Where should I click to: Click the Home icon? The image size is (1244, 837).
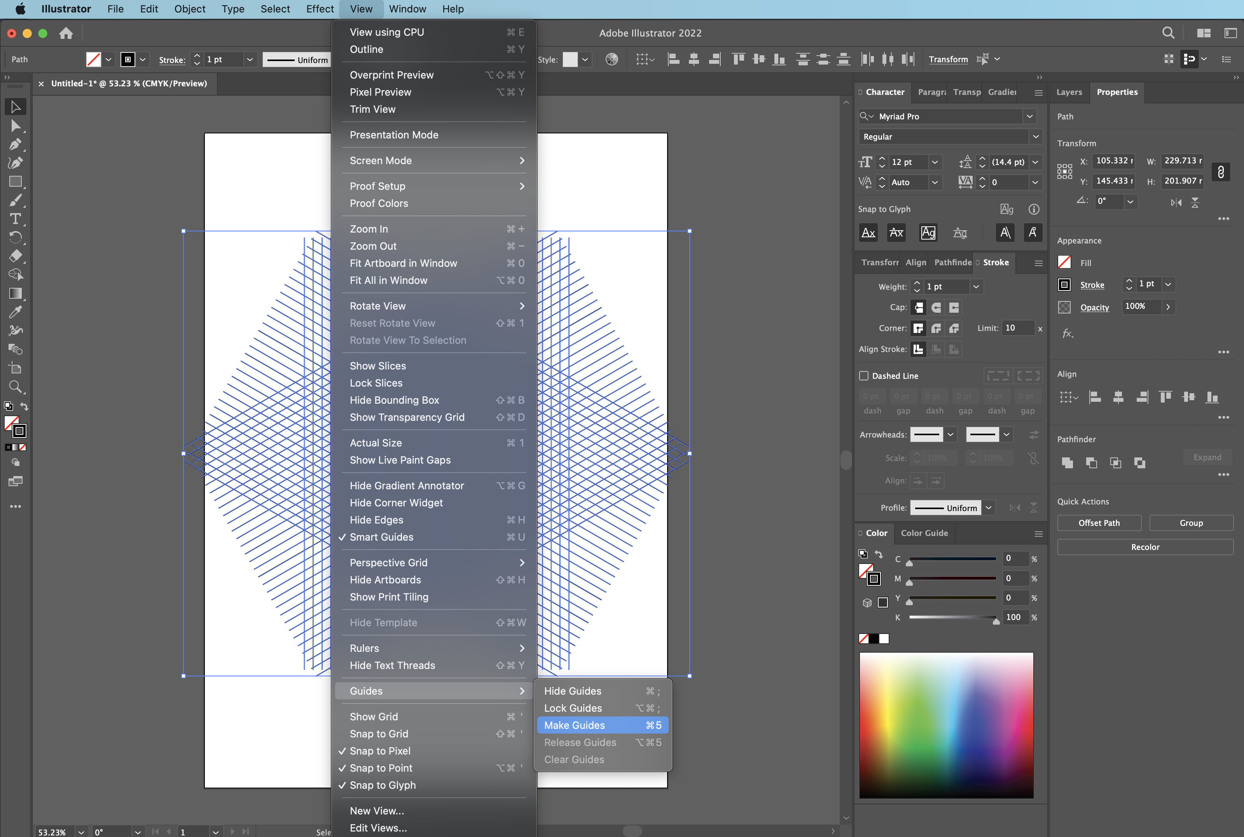[66, 33]
